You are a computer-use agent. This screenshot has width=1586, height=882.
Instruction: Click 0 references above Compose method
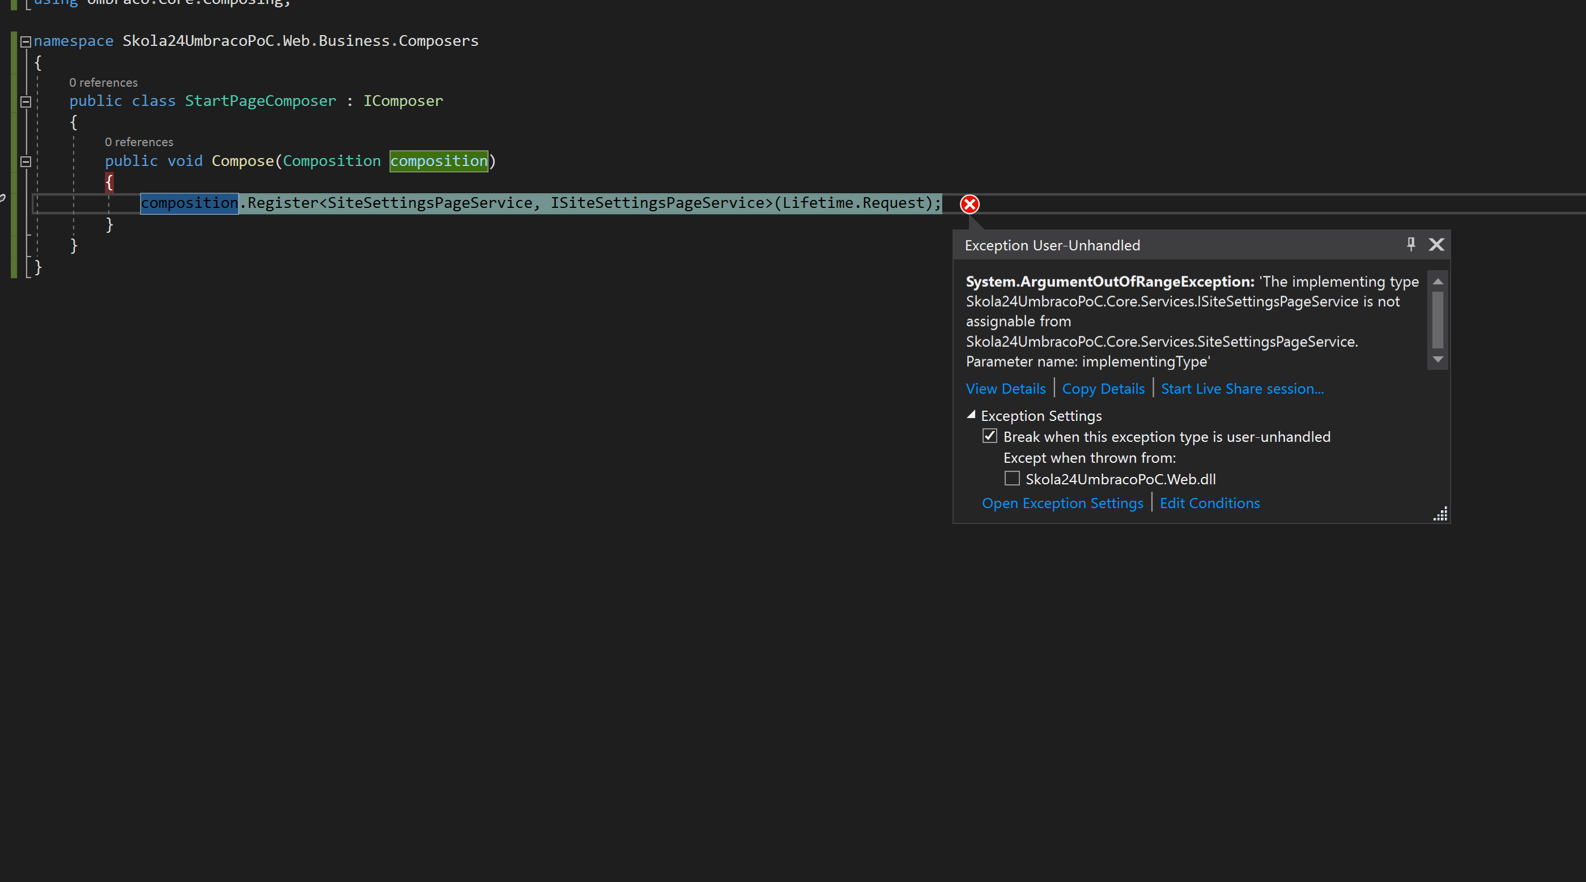click(139, 142)
